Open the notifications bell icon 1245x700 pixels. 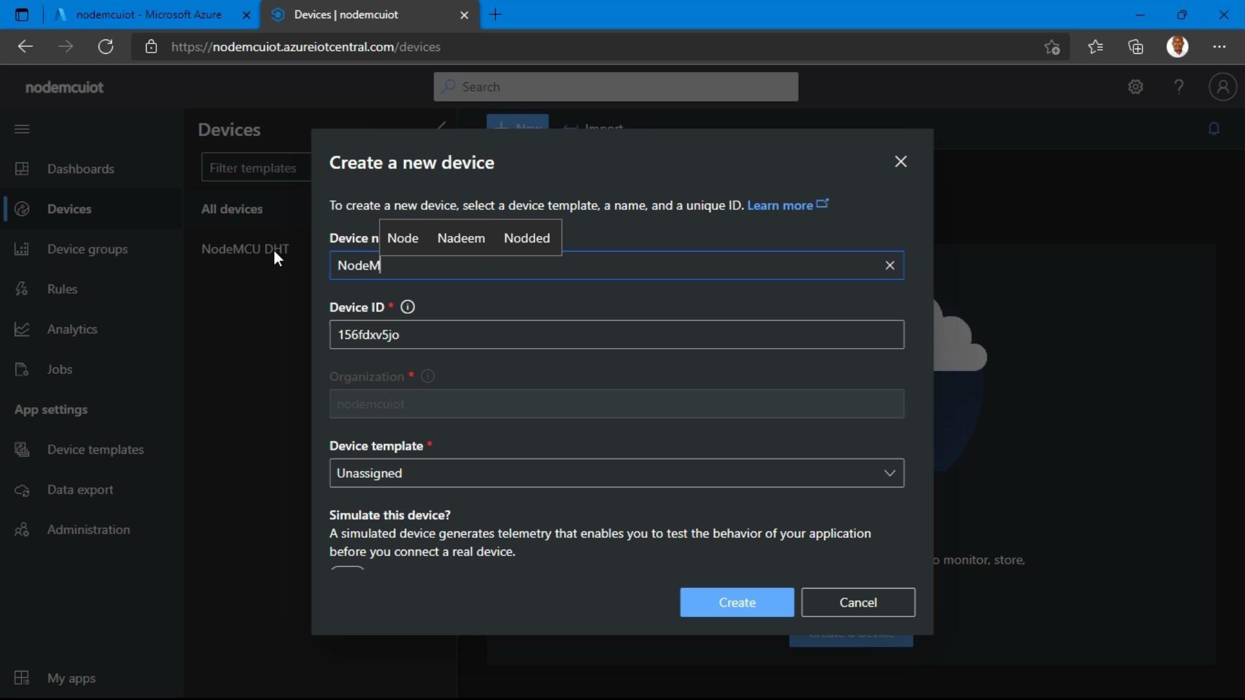[1214, 129]
